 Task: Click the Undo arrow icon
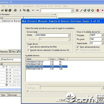33,10
